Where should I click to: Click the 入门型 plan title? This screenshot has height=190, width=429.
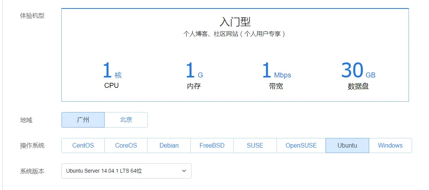(235, 22)
